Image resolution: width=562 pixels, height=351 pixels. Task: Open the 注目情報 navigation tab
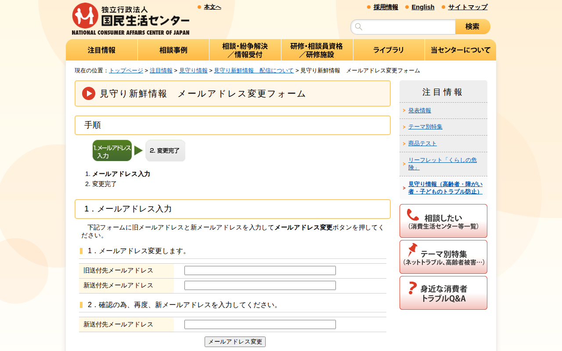point(101,50)
